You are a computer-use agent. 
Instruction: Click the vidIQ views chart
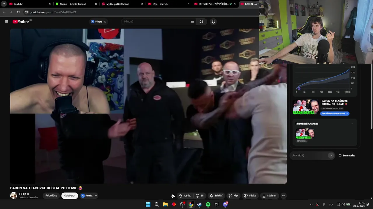[x=323, y=78]
